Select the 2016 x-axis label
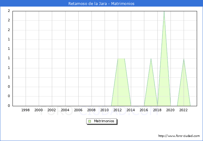 click(144, 110)
